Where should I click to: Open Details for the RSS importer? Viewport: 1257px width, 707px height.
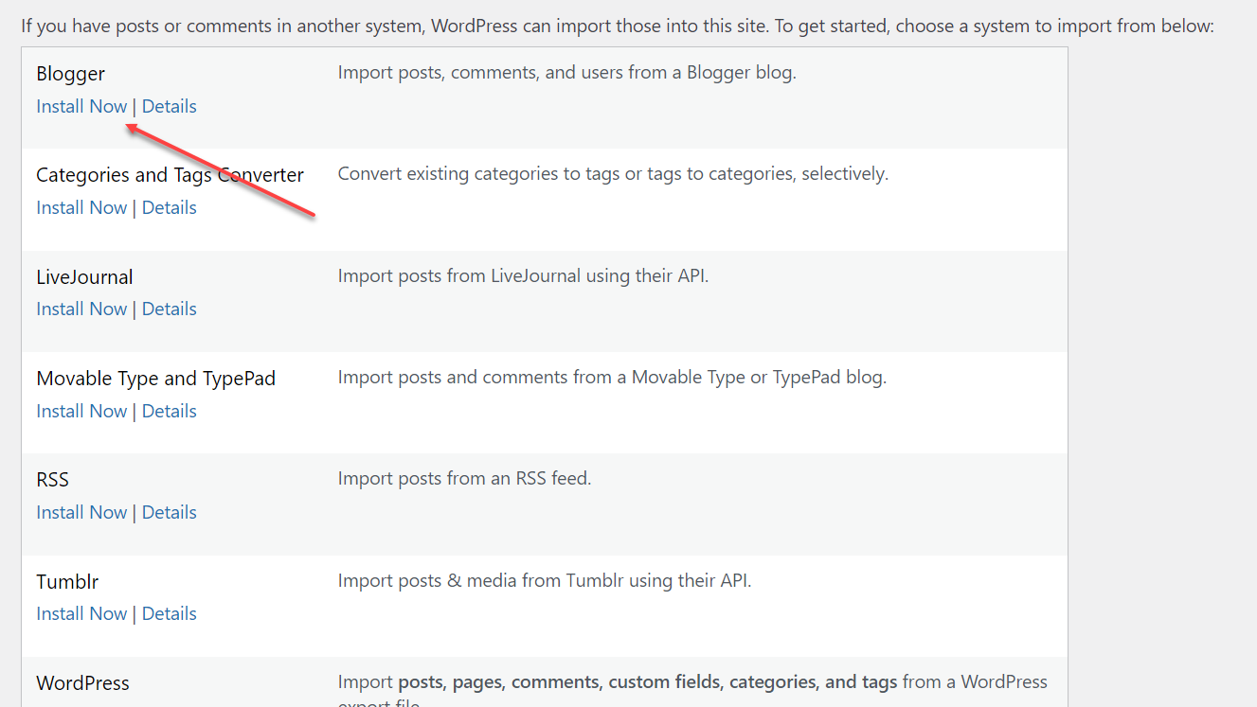coord(169,512)
